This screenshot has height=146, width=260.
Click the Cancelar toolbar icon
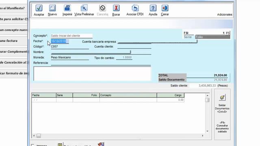click(102, 8)
